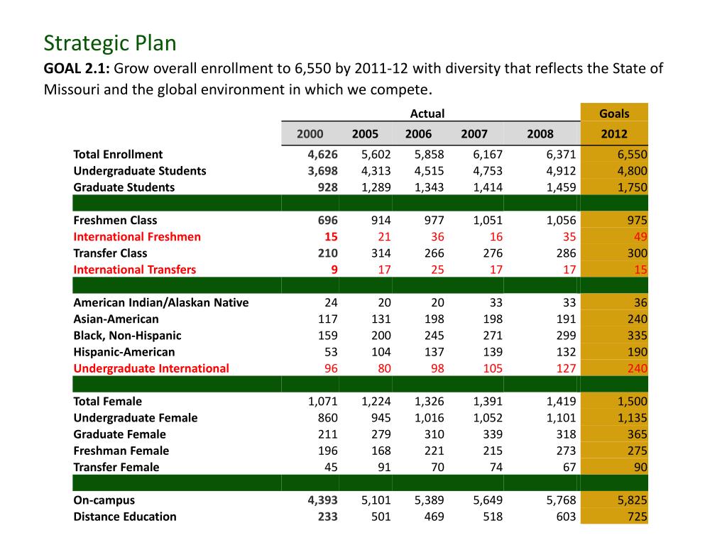Image resolution: width=727 pixels, height=545 pixels.
Task: Click the 'Total Enrollment' row label
Action: [x=118, y=154]
